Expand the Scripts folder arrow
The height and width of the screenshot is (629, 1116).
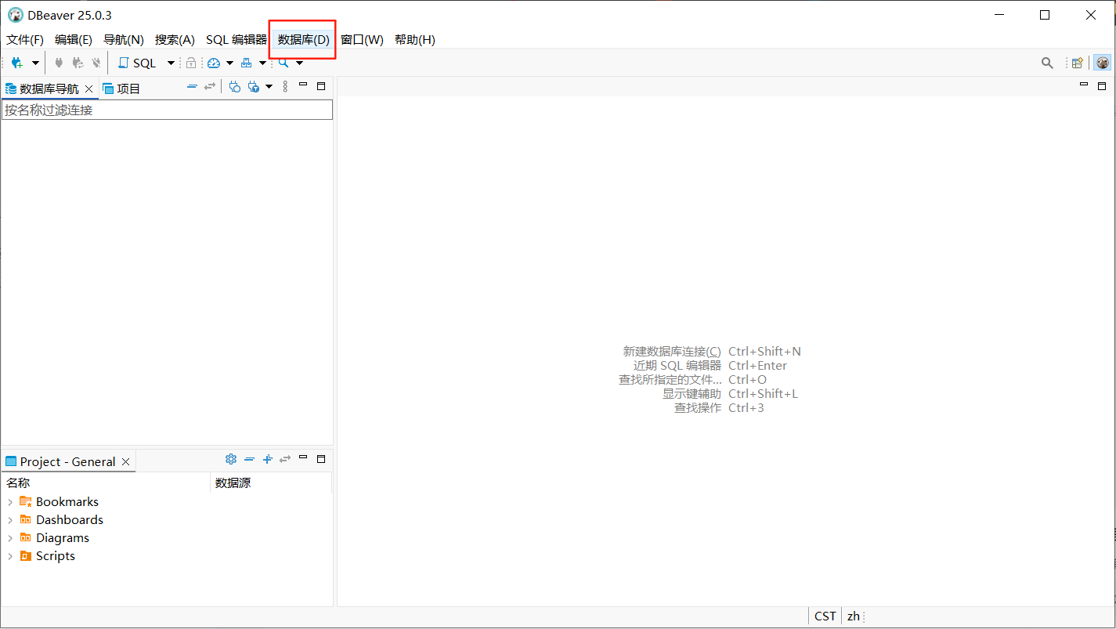pos(10,556)
